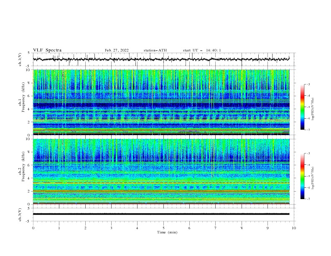The width and height of the screenshot is (331, 256).
Task: Click the ch.1 voltage waveform trace
Action: [161, 59]
